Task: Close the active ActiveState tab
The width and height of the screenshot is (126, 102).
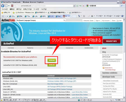Action: pos(69,16)
